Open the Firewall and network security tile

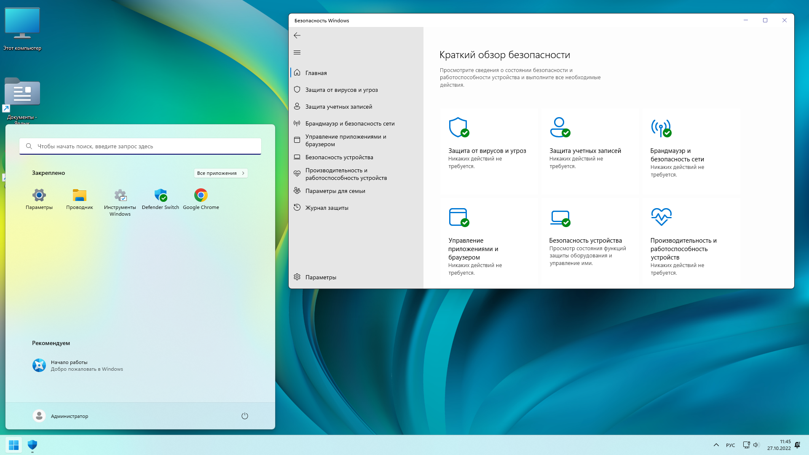pyautogui.click(x=661, y=127)
